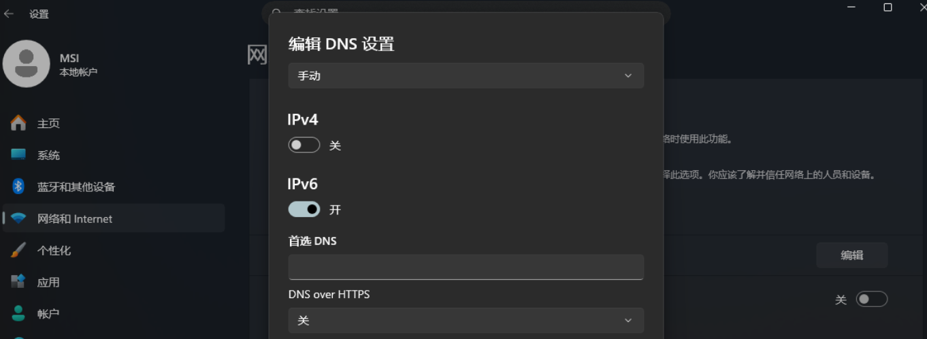
Task: Open the 帐户 person icon
Action: point(18,313)
